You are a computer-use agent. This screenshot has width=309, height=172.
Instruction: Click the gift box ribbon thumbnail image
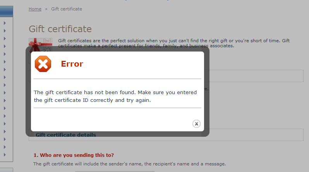40,45
